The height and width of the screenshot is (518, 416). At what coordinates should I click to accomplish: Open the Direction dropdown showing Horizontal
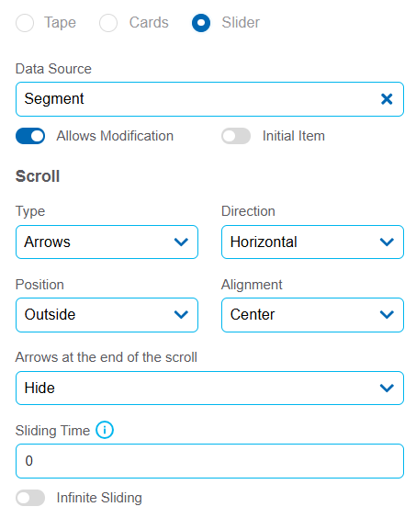tap(312, 242)
